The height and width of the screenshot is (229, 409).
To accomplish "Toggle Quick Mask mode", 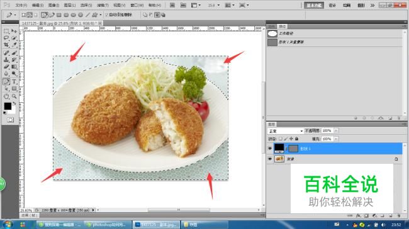I will point(11,120).
